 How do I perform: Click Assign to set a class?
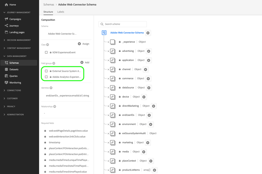83,44
